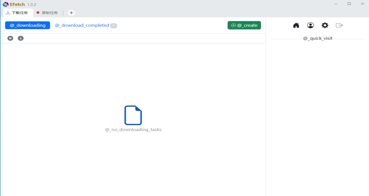Click the EFetch app logo
Screen dimensions: 369x196
point(5,4)
